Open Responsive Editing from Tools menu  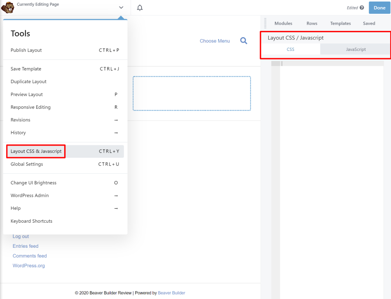pos(65,107)
